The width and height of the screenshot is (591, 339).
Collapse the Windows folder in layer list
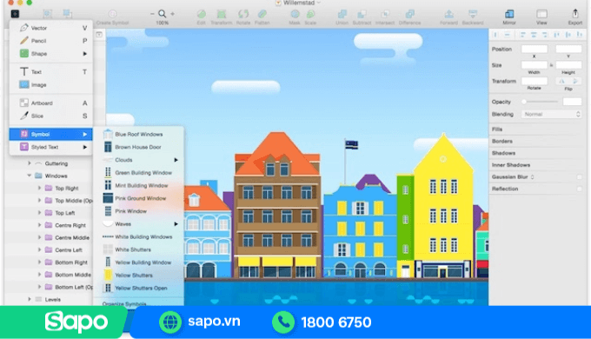click(30, 176)
